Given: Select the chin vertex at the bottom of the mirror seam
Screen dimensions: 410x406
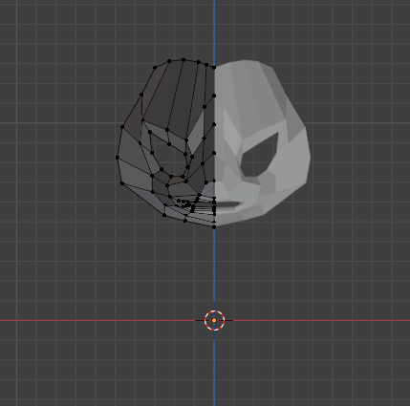Looking at the screenshot, I should [214, 227].
